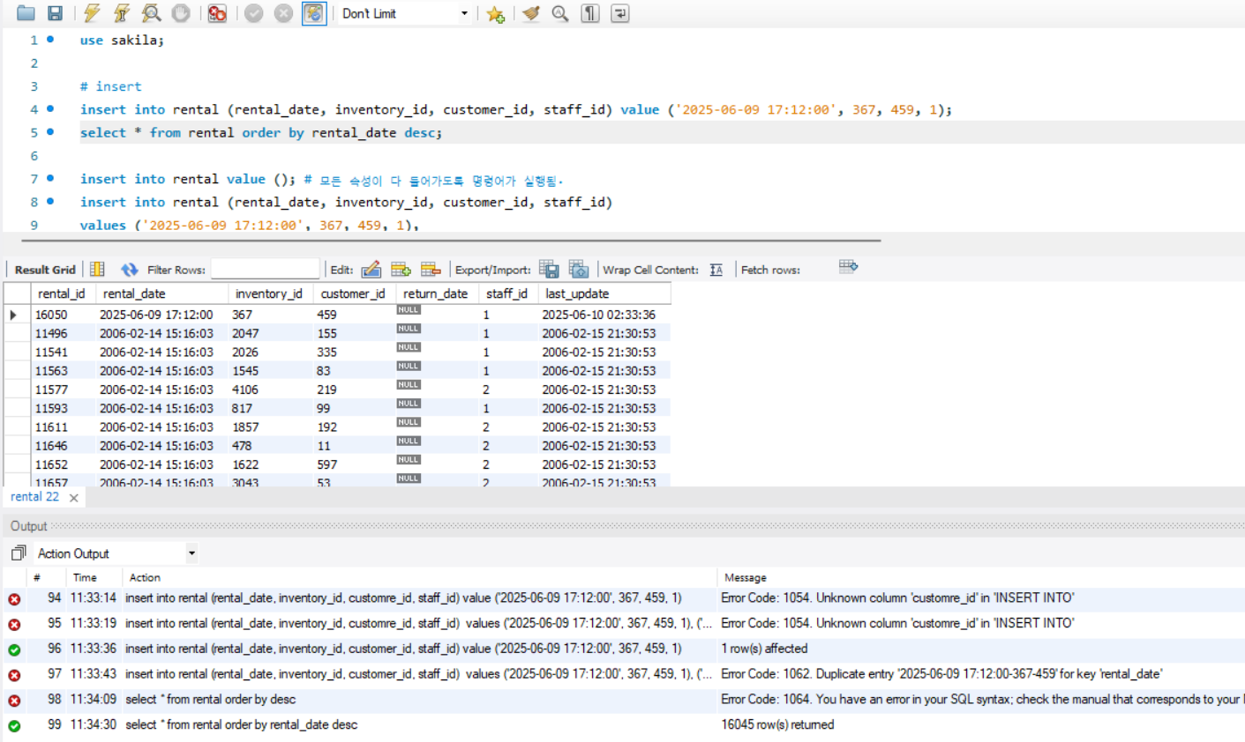
Task: Edit current row pencil icon
Action: pyautogui.click(x=371, y=270)
